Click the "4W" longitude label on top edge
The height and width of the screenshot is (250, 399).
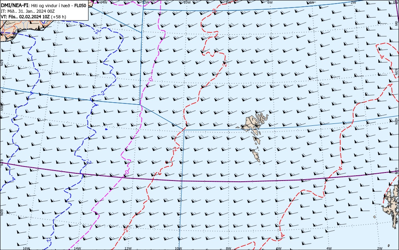click(x=312, y=2)
